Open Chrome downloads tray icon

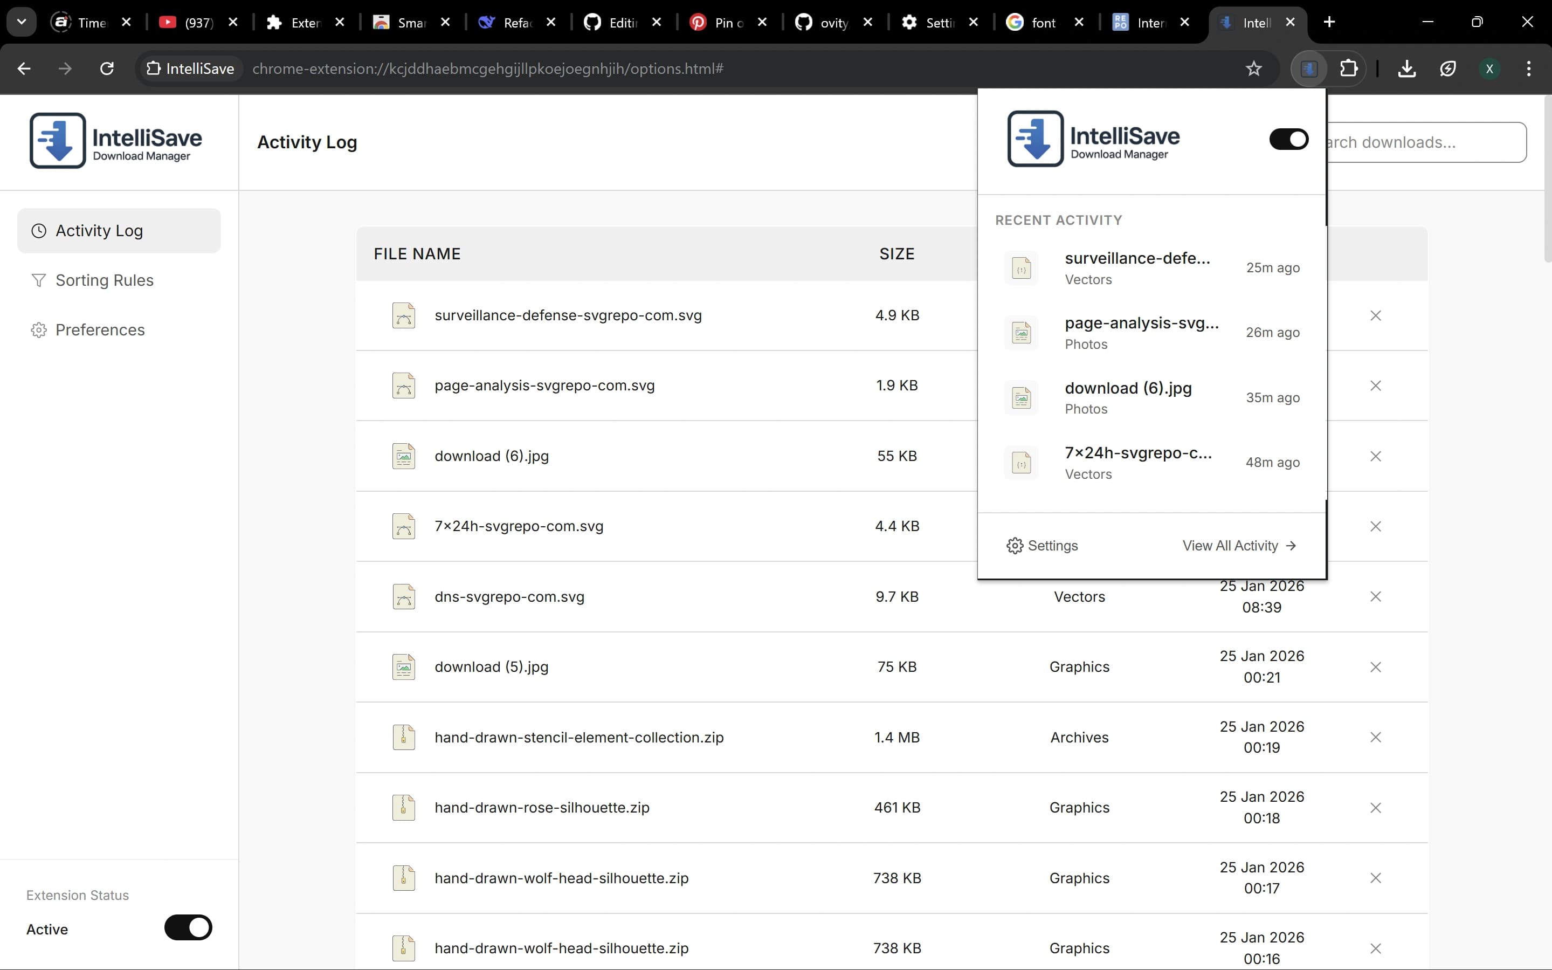click(x=1406, y=68)
